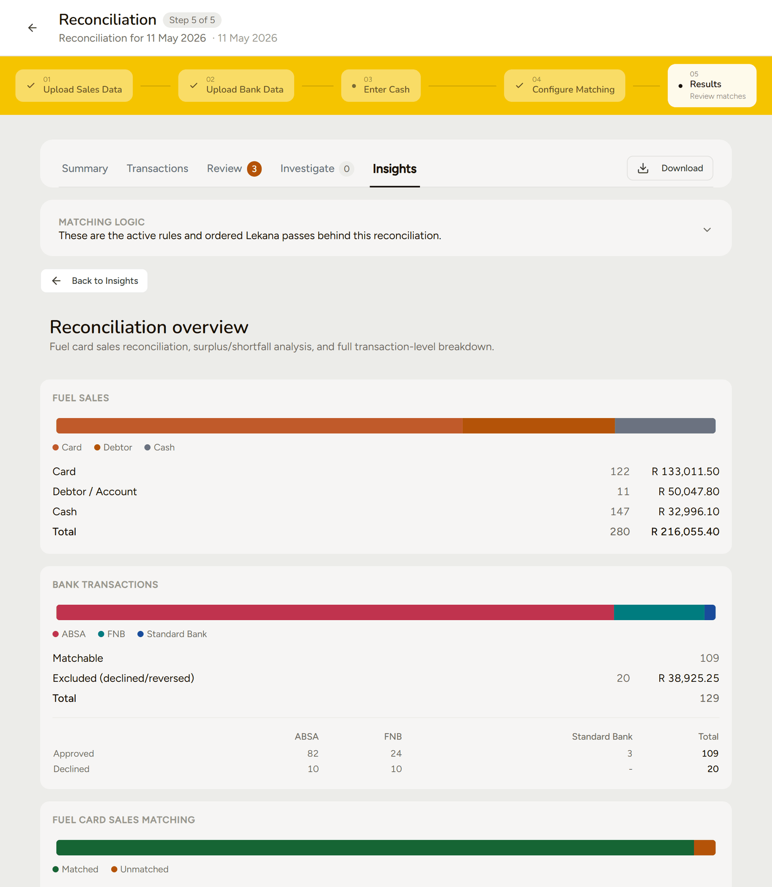Click the Fuel Sales total count 280
The width and height of the screenshot is (772, 887).
tap(620, 532)
